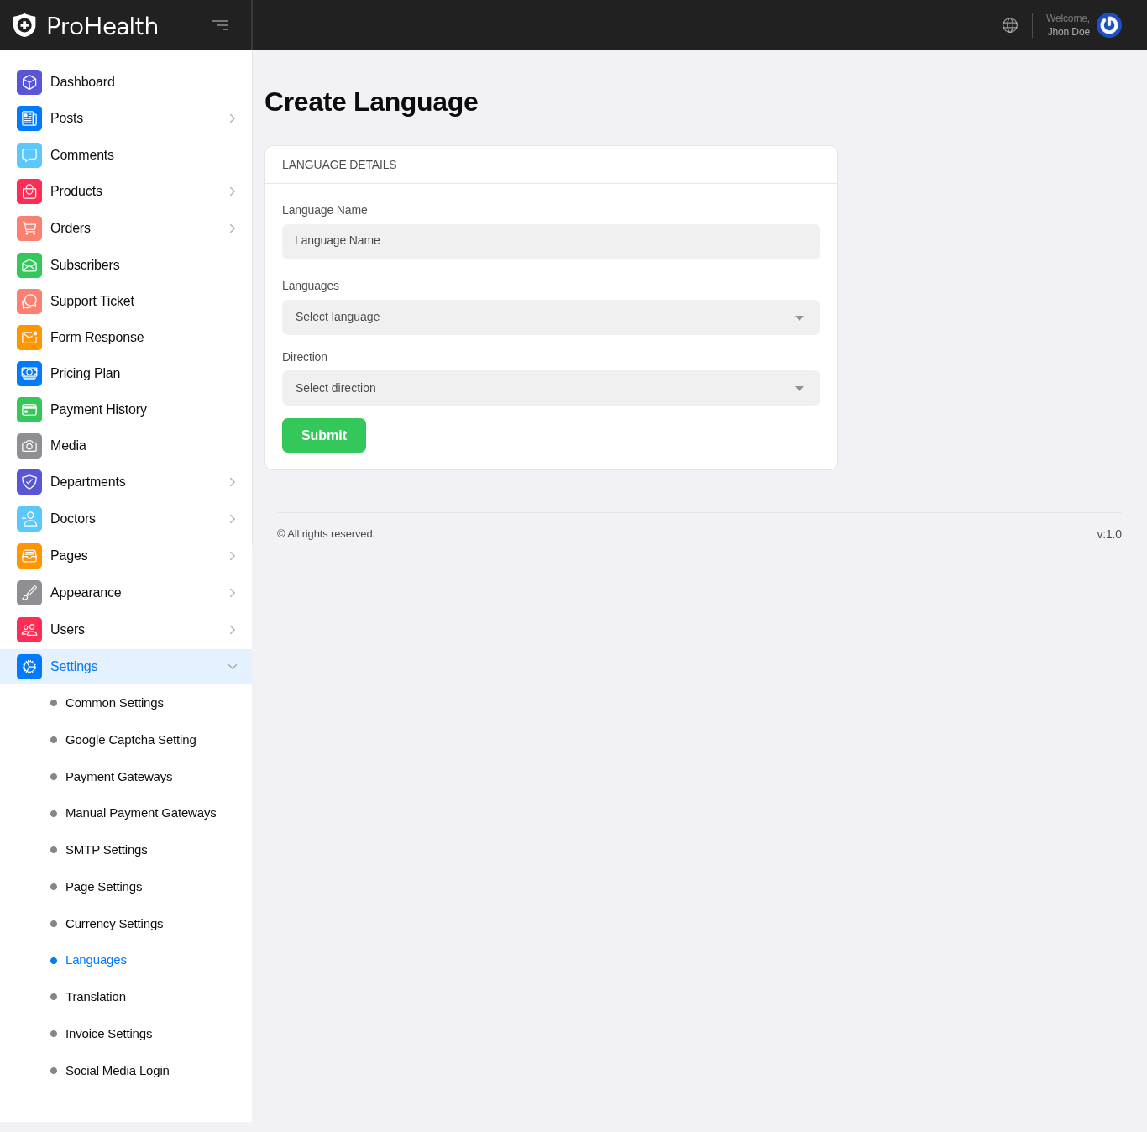Collapse the Settings menu chevron
The width and height of the screenshot is (1147, 1132).
click(x=233, y=667)
